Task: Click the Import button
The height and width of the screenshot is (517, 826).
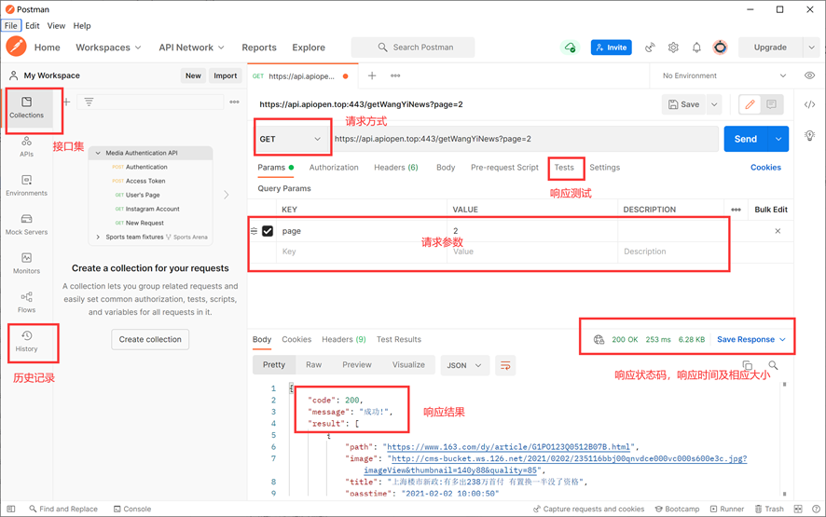Action: [x=226, y=75]
